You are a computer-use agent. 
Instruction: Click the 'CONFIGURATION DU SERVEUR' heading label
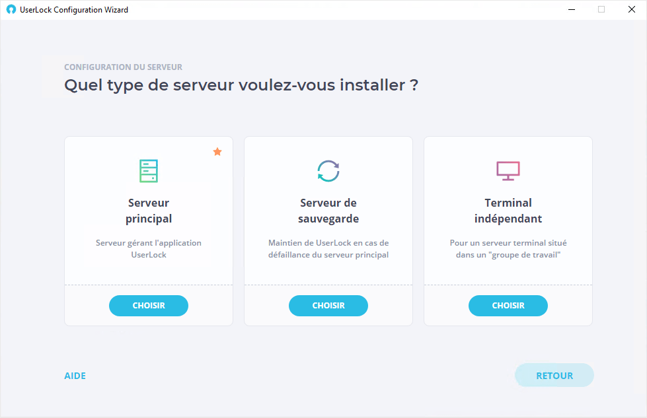click(123, 67)
